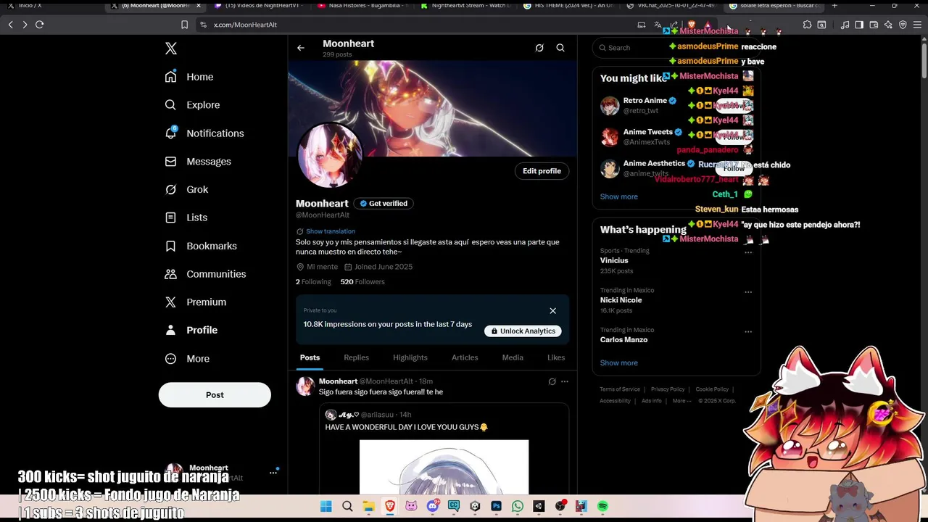Open the Moonheart profile avatar picture
The width and height of the screenshot is (928, 522).
tap(330, 154)
